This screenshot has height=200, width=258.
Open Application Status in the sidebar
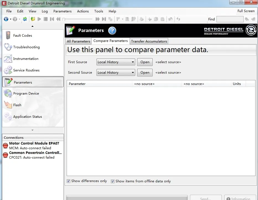[x=33, y=117]
